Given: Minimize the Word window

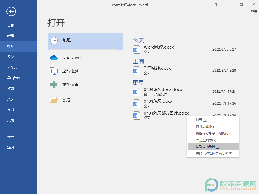Looking at the screenshot, I should point(229,5).
